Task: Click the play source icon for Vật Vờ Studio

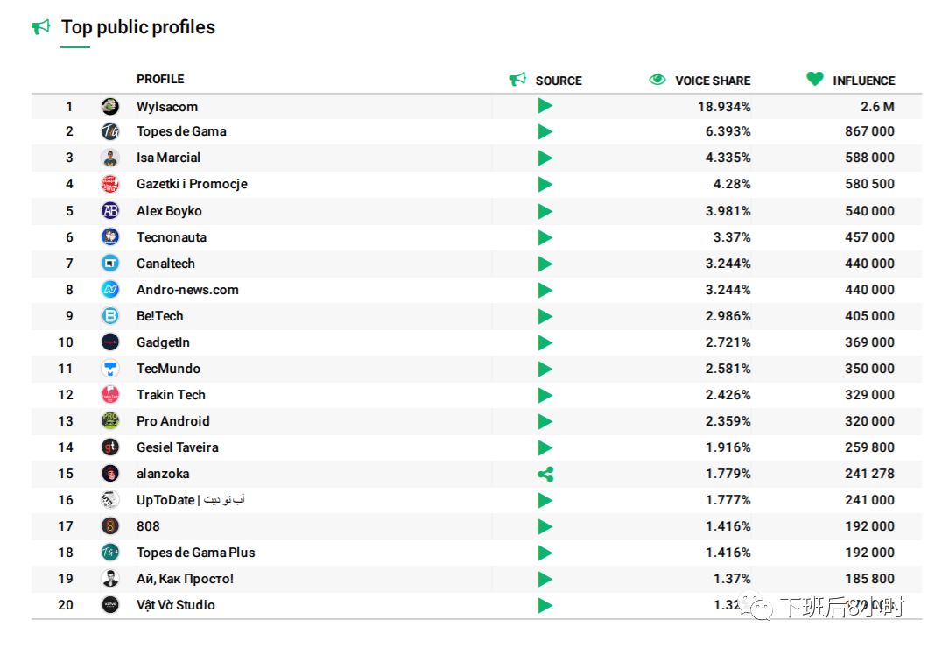Action: pyautogui.click(x=545, y=605)
